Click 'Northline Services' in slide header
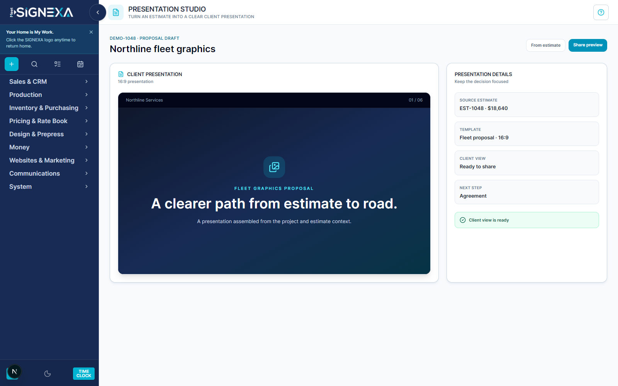Viewport: 618px width, 386px height. click(x=144, y=100)
